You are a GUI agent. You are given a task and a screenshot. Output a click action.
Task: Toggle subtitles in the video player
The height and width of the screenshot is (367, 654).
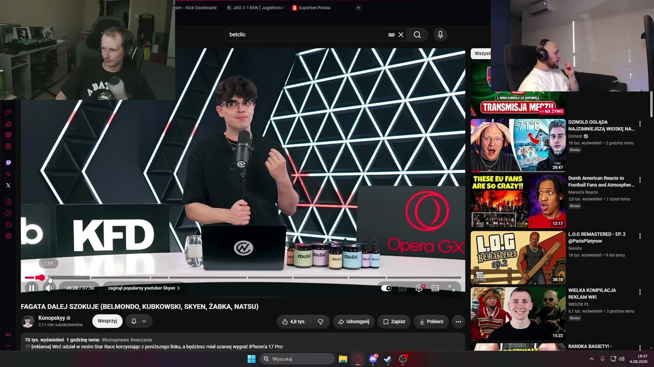403,288
